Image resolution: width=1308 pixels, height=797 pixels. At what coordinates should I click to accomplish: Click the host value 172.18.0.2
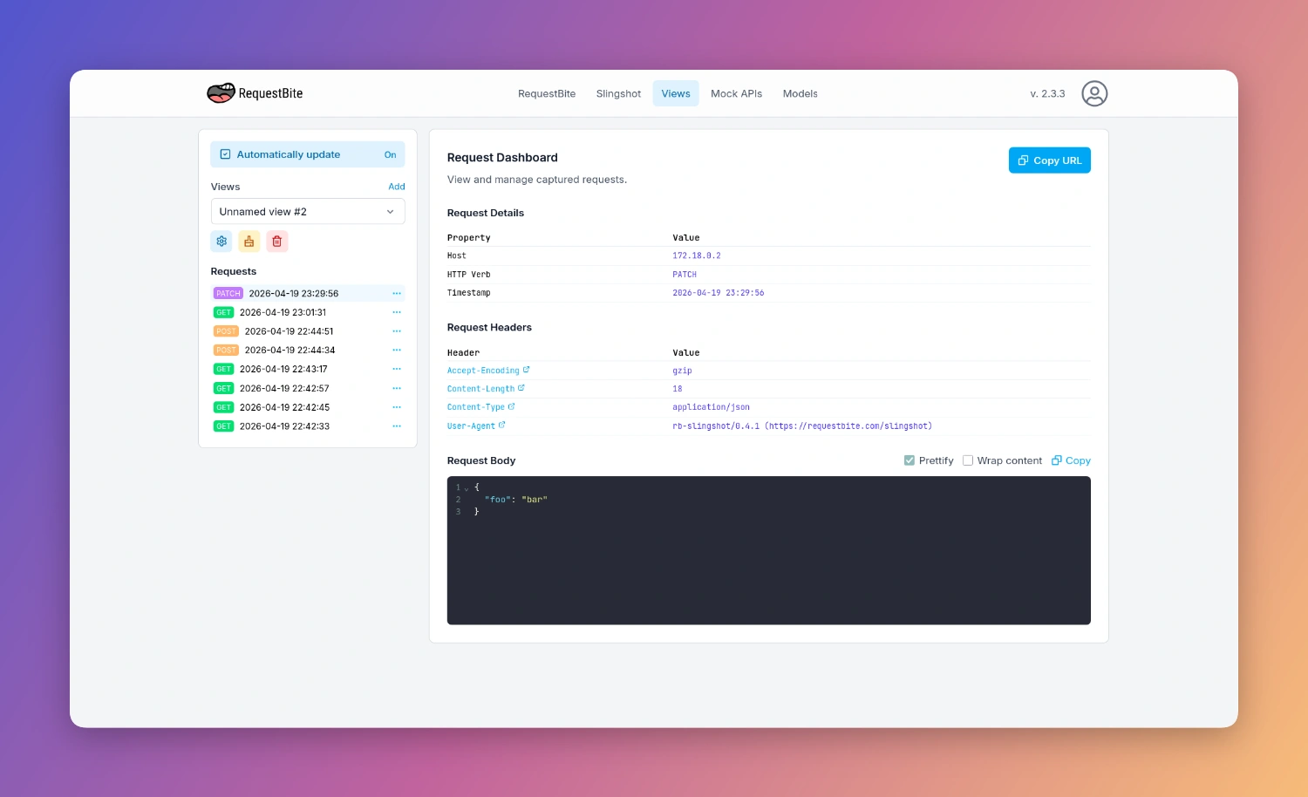coord(697,255)
